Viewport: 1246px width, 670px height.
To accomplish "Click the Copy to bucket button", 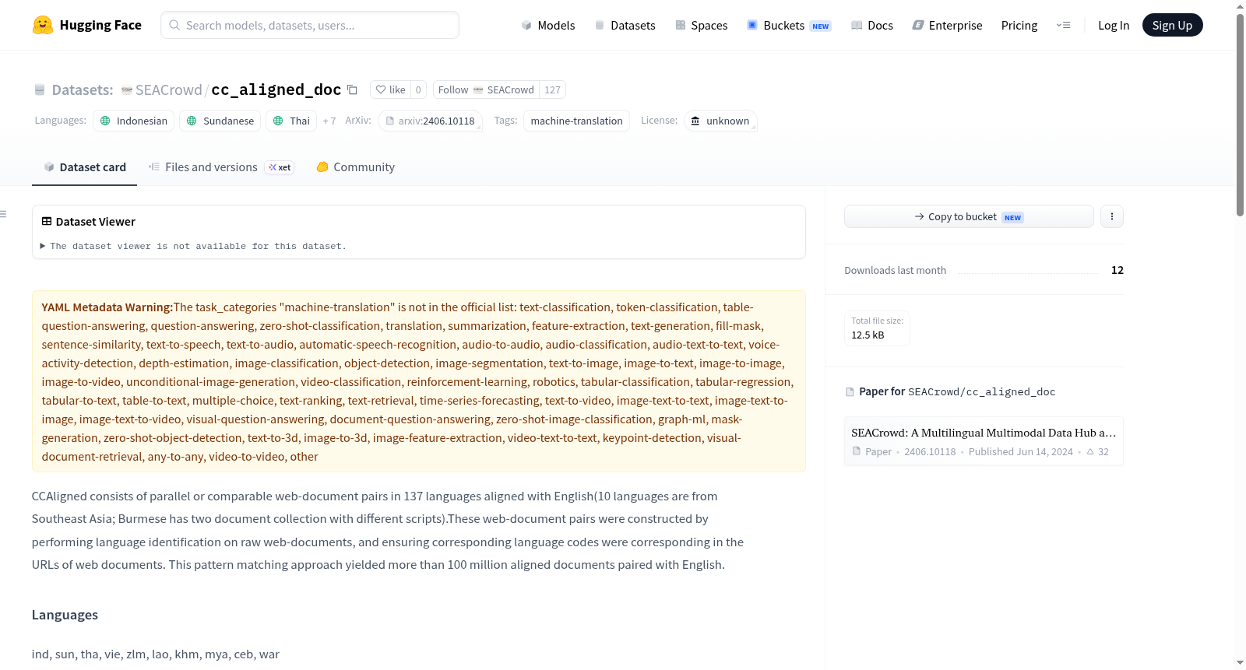I will point(969,216).
